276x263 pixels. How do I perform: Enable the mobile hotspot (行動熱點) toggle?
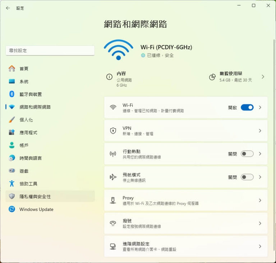pos(247,154)
